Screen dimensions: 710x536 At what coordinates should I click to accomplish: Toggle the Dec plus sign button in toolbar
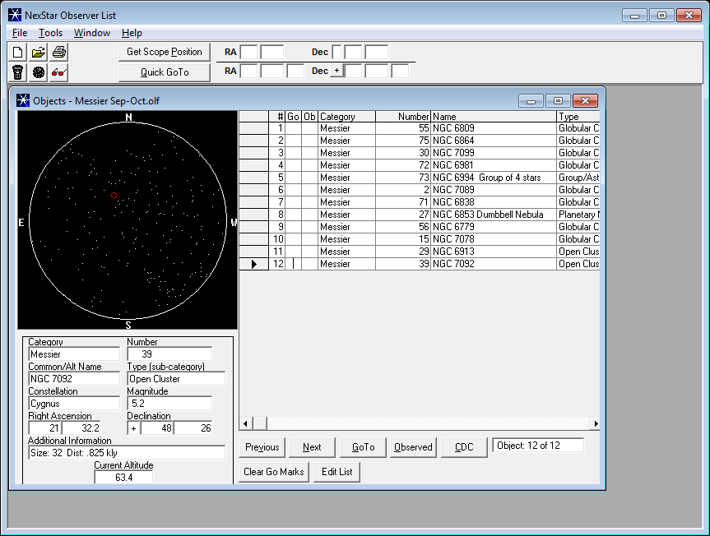[336, 72]
